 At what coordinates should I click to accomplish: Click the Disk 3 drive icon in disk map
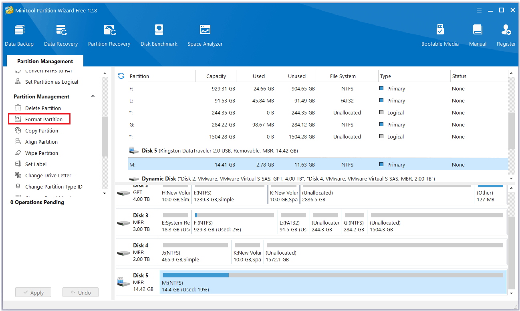123,223
